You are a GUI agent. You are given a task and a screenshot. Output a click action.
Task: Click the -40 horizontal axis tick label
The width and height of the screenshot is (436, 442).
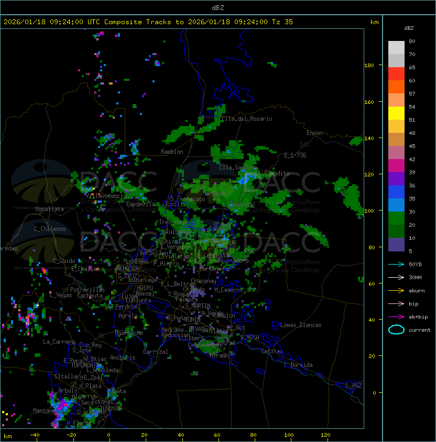tap(35, 435)
